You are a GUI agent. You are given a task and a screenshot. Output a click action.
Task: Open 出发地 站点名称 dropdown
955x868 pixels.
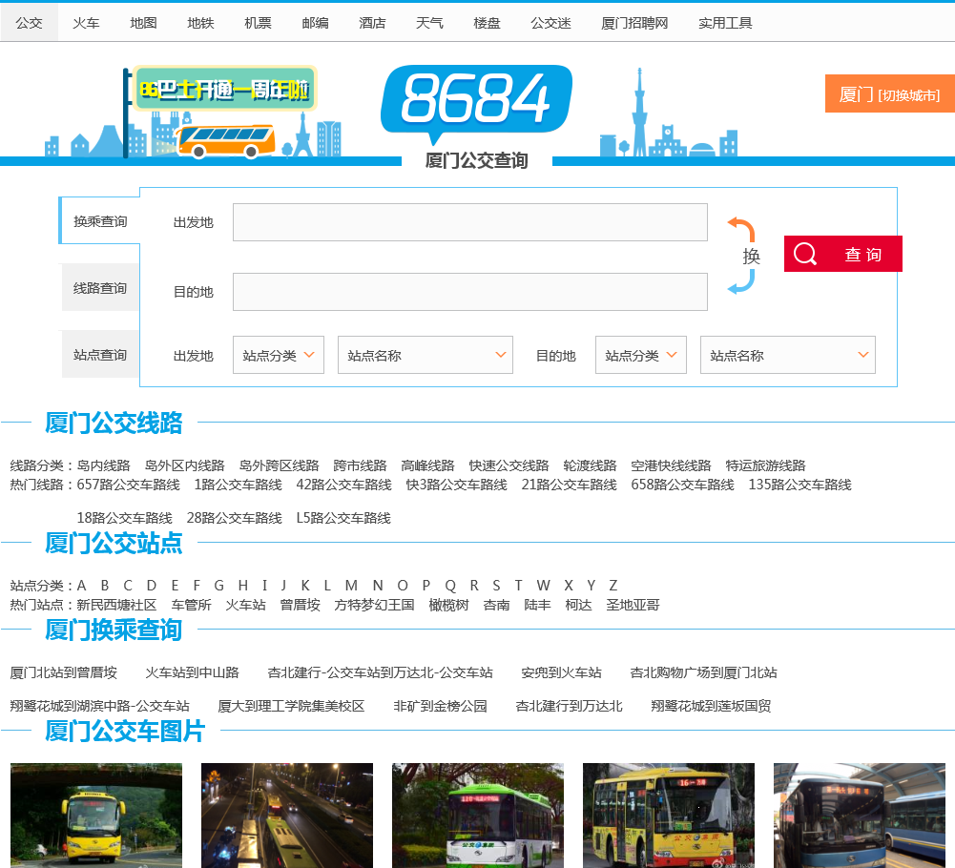coord(426,355)
